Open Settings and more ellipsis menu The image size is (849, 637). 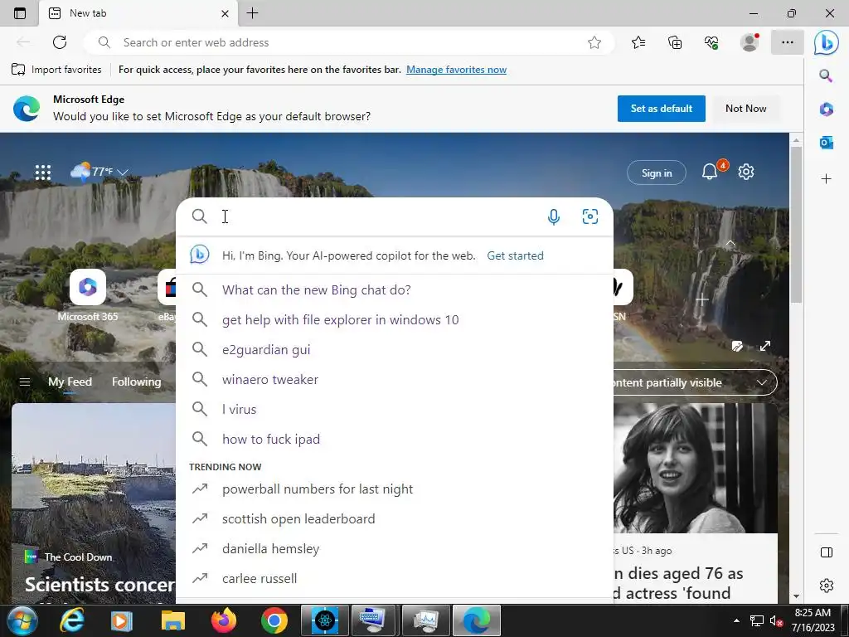pyautogui.click(x=788, y=42)
